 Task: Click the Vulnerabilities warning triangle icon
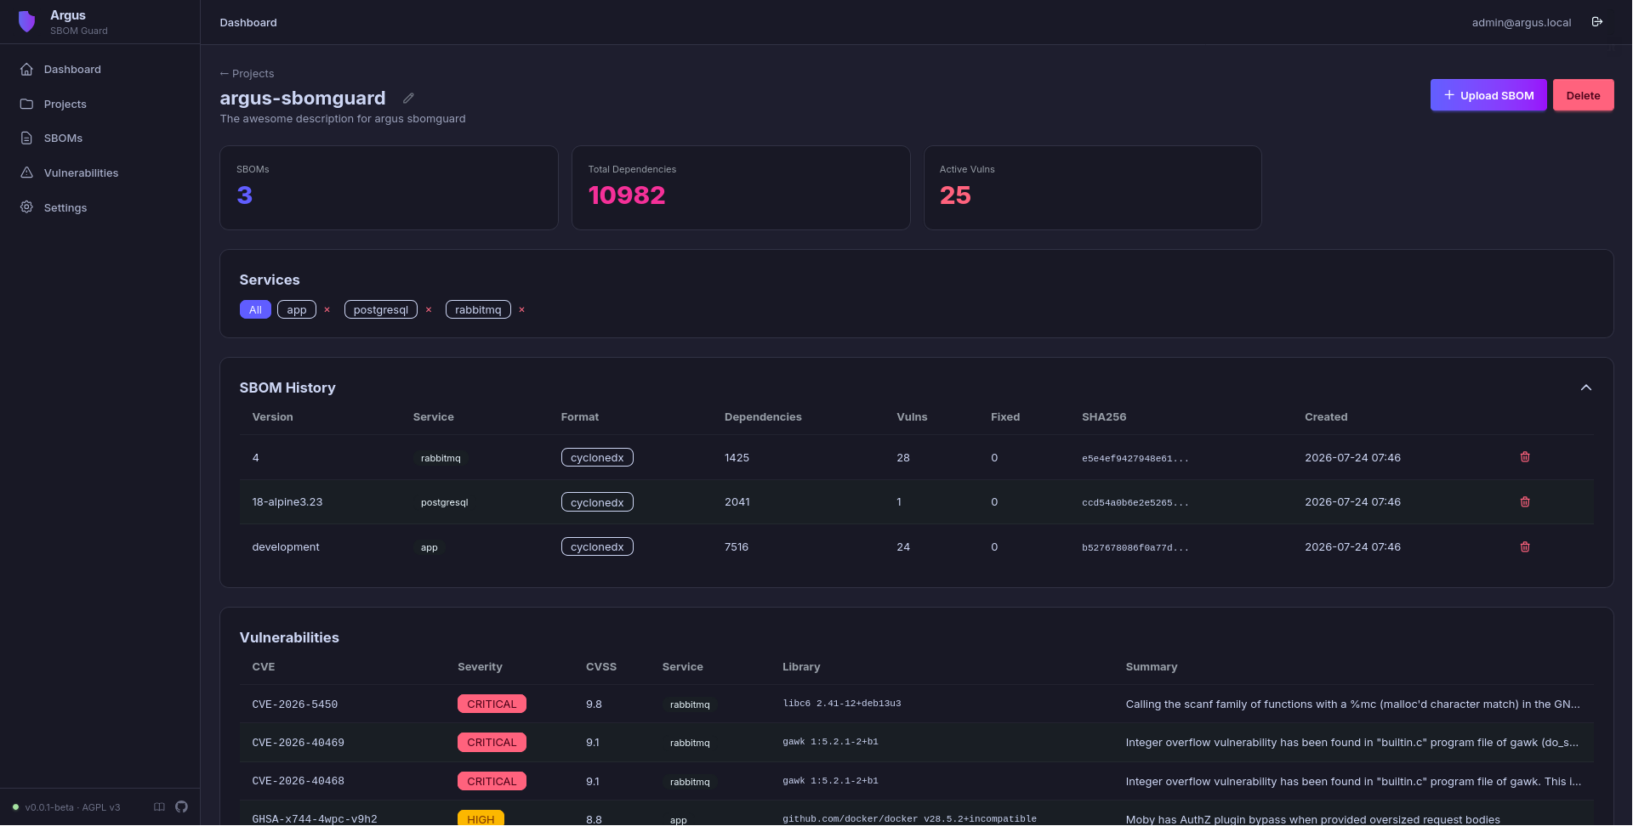26,173
